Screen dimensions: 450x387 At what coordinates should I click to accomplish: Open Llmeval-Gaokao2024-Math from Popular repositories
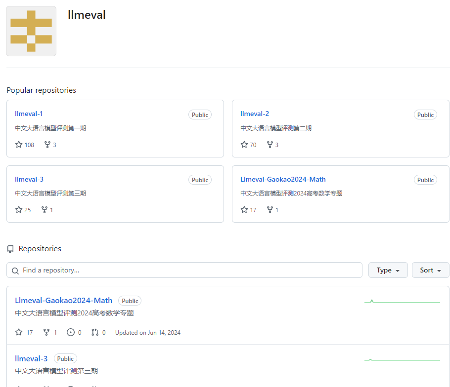tap(283, 179)
